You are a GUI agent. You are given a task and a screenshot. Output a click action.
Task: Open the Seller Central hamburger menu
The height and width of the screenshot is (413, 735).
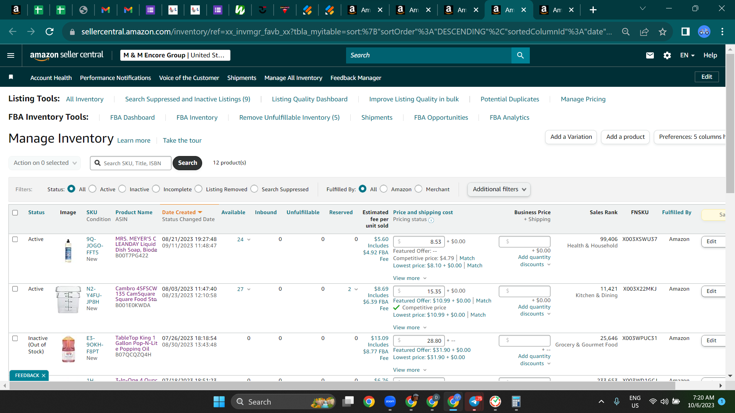[11, 55]
